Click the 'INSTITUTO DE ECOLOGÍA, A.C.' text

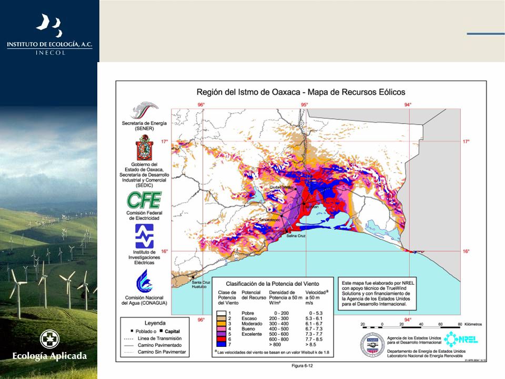pyautogui.click(x=49, y=44)
